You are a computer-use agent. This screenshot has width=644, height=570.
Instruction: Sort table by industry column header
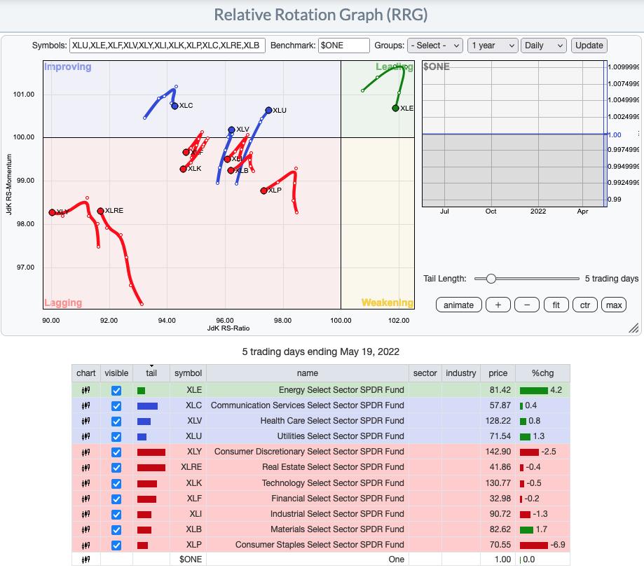pyautogui.click(x=460, y=373)
